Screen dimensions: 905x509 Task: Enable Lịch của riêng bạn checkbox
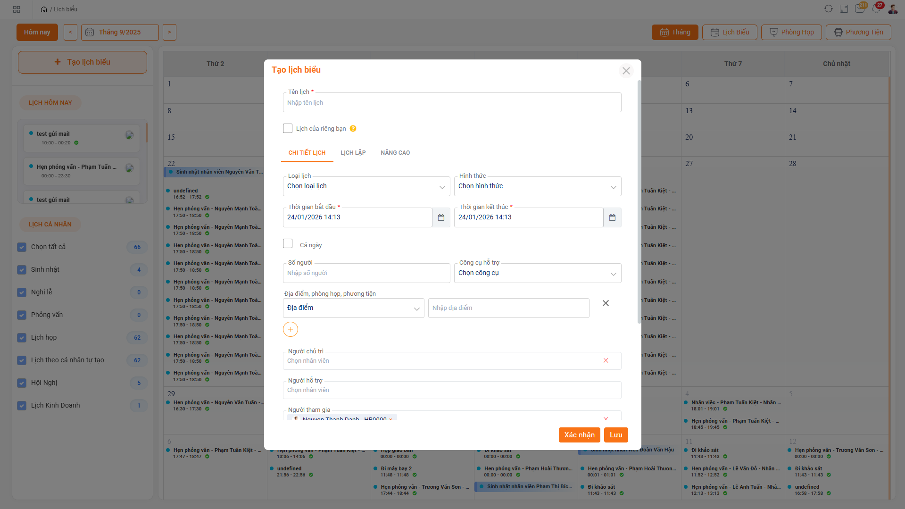[288, 128]
